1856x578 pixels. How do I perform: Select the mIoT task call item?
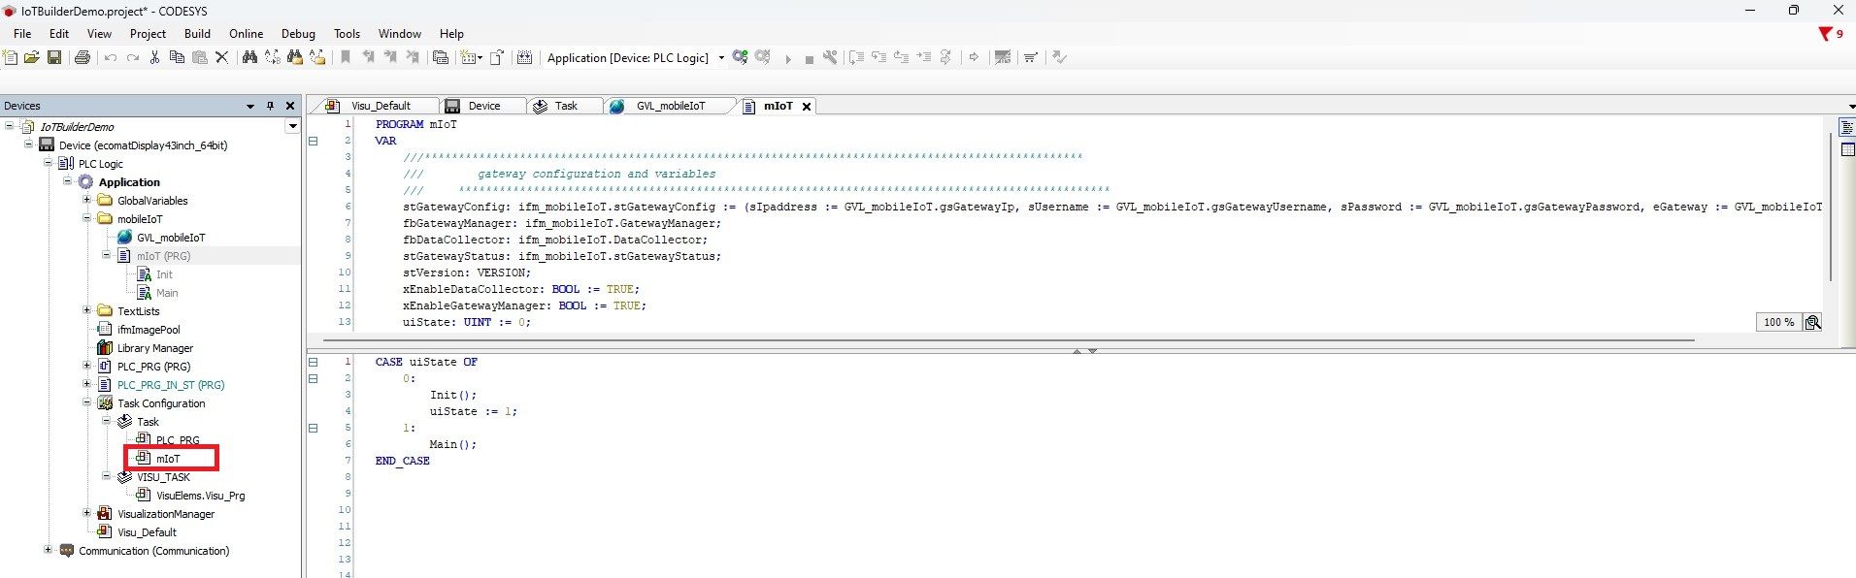167,459
